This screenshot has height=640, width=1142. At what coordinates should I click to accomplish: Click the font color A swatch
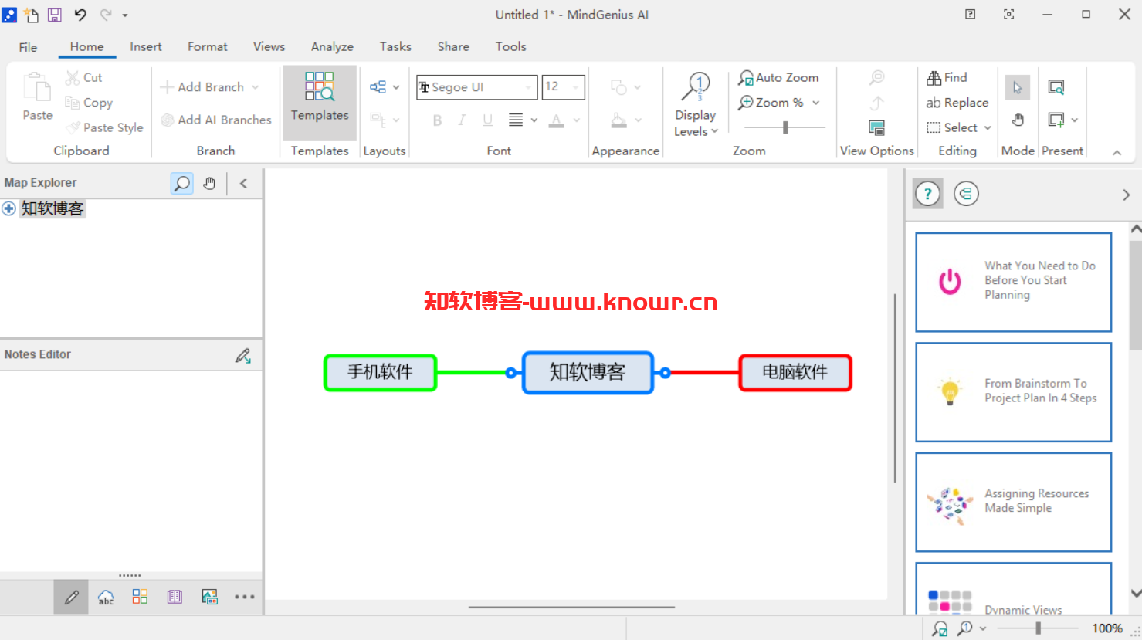[557, 120]
